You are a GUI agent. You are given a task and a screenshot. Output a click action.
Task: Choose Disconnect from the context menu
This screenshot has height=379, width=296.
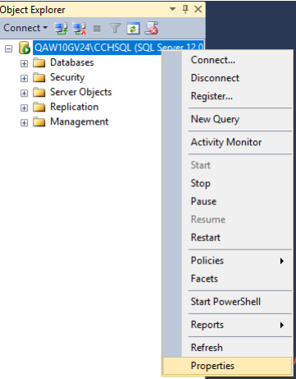tap(227, 78)
